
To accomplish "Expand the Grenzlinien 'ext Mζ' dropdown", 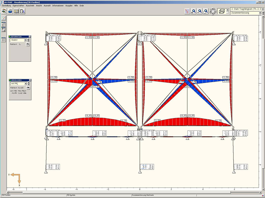I will tap(25, 84).
